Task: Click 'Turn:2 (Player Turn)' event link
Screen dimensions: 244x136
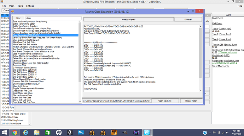Action: (222, 34)
